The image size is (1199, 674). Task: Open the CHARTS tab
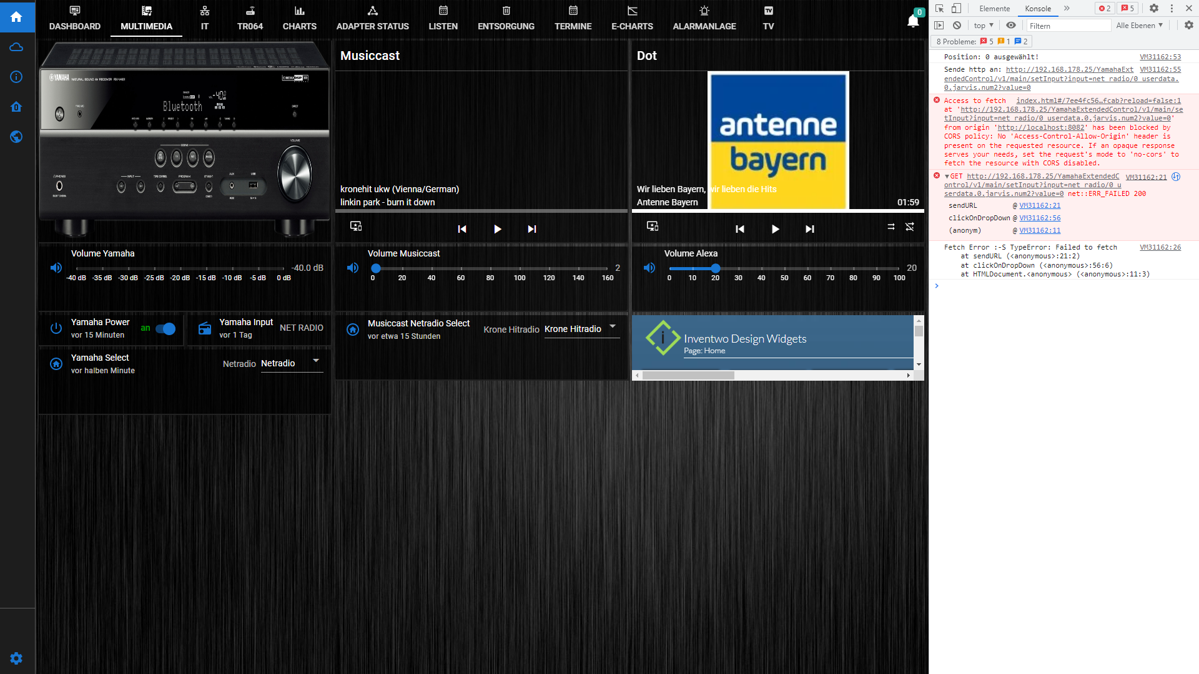coord(300,19)
